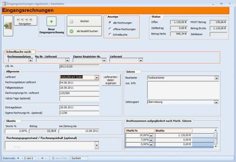Click the Skonto Betrag field 22,38 €

tap(43, 131)
